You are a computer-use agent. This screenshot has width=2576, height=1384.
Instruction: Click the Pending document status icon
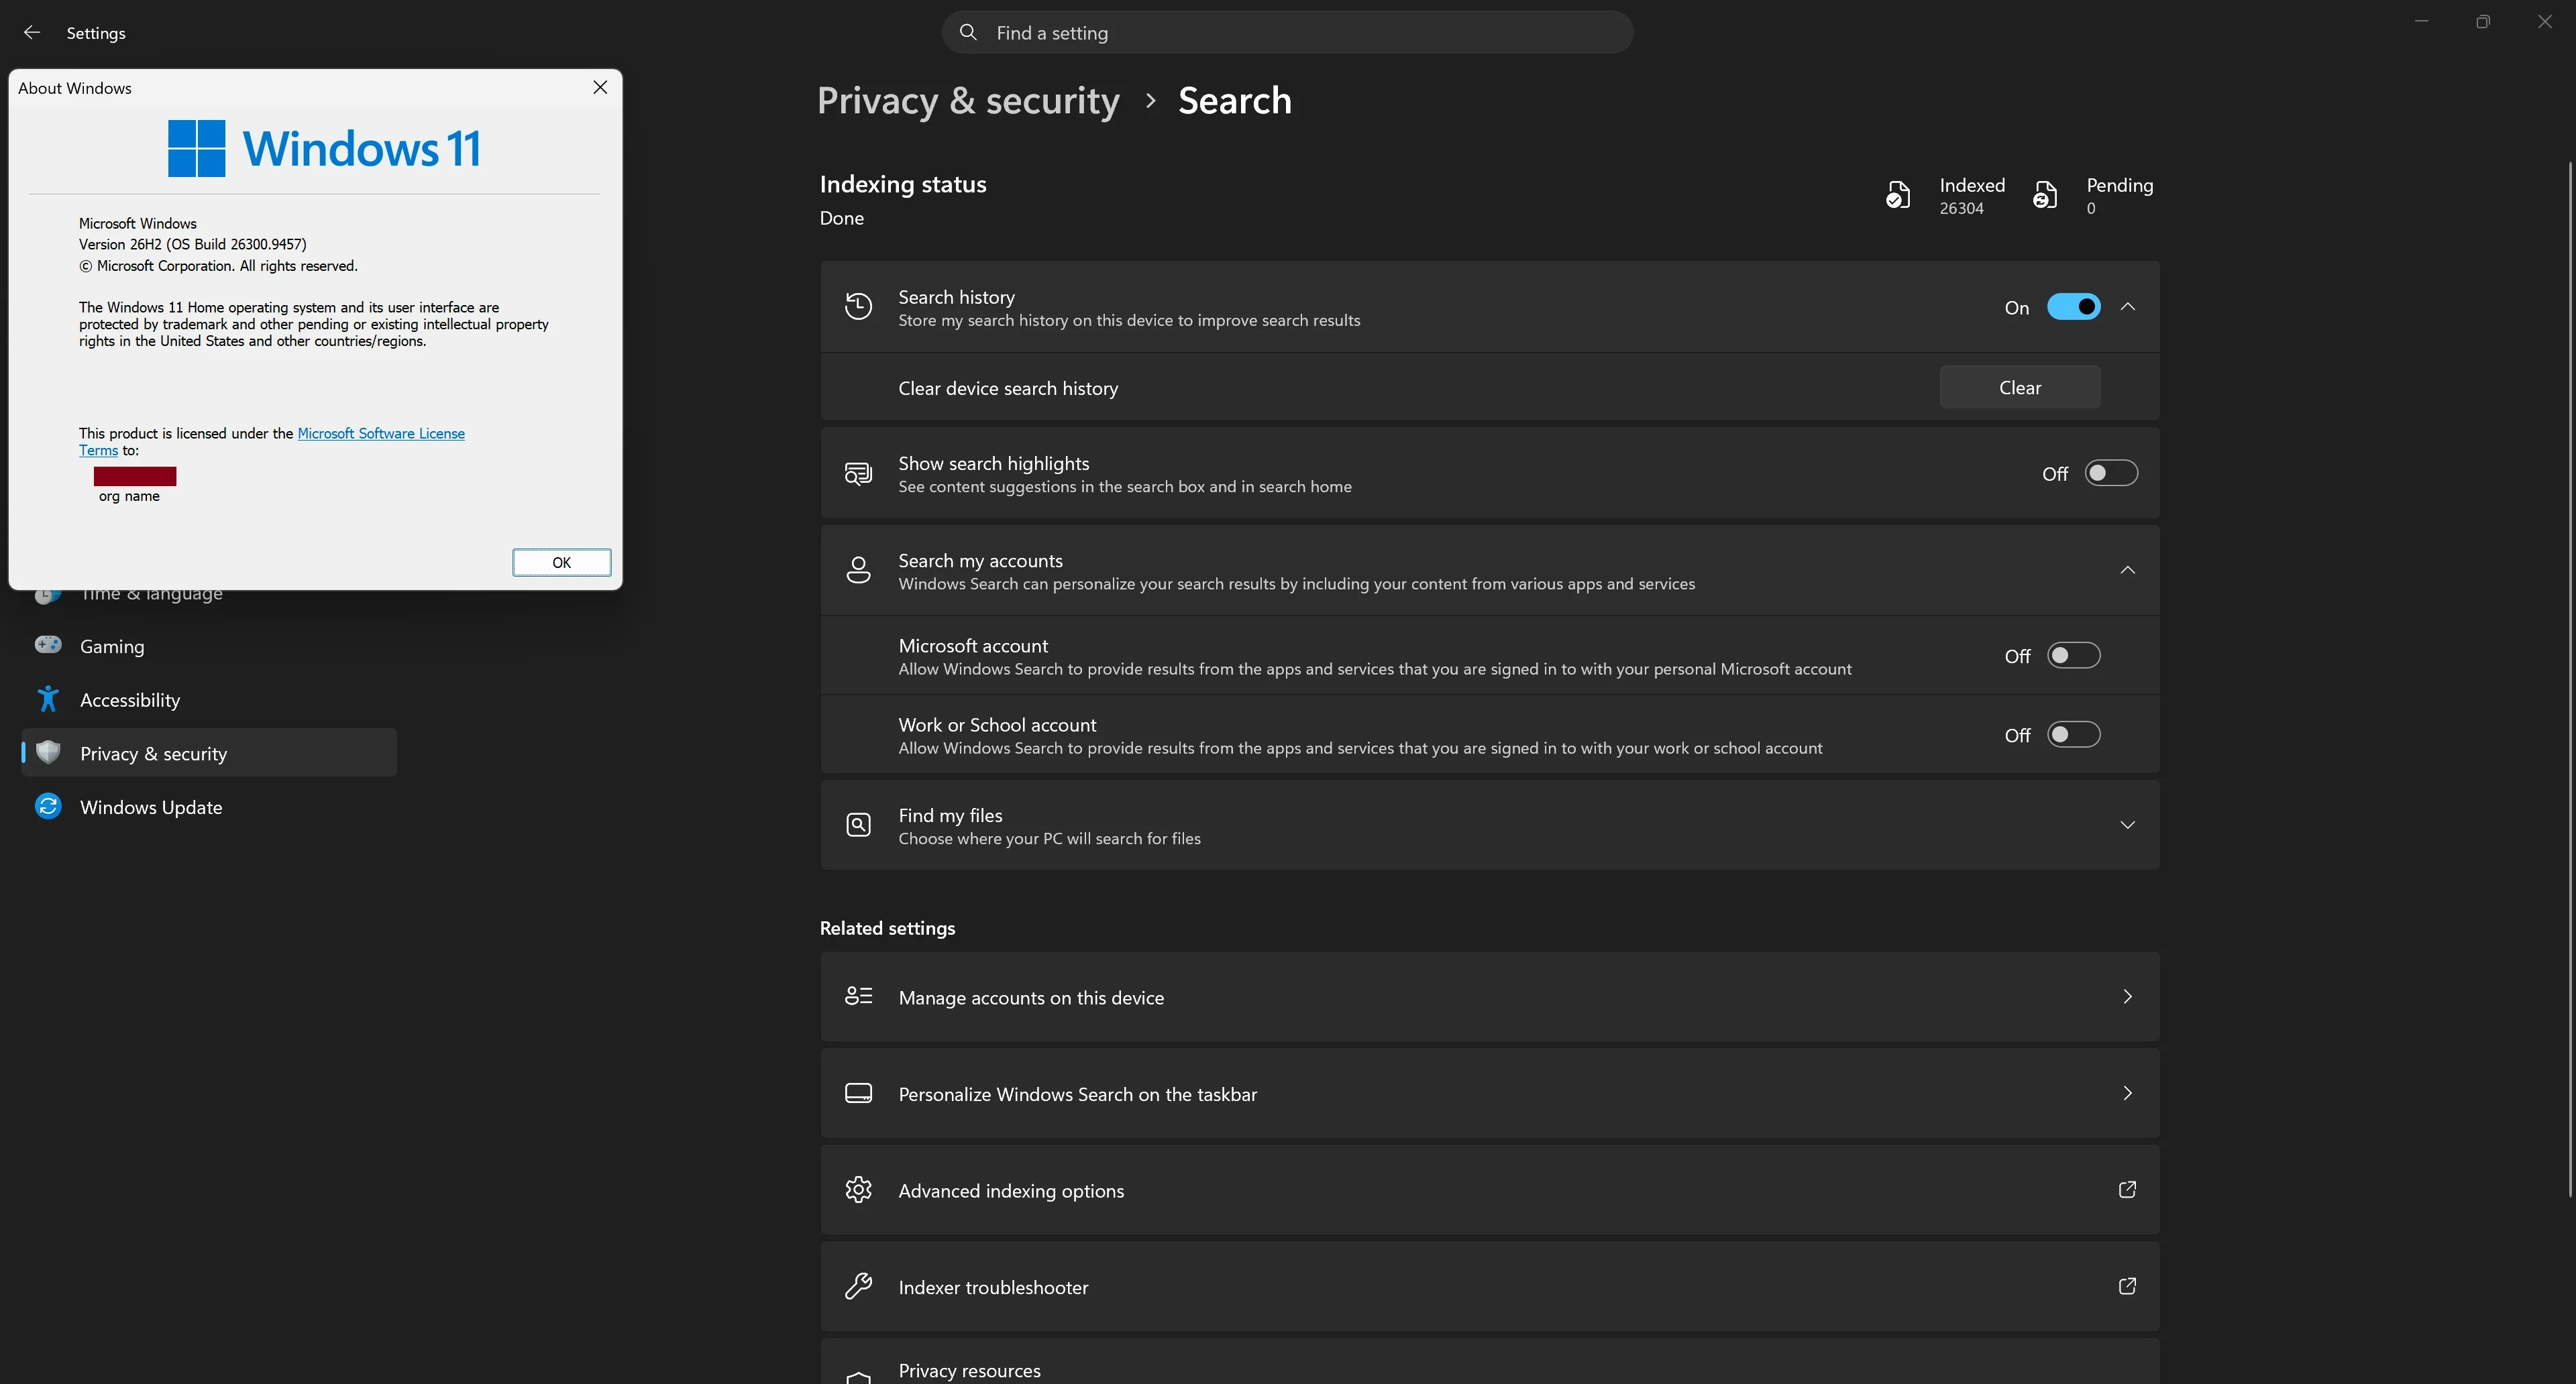[2045, 195]
